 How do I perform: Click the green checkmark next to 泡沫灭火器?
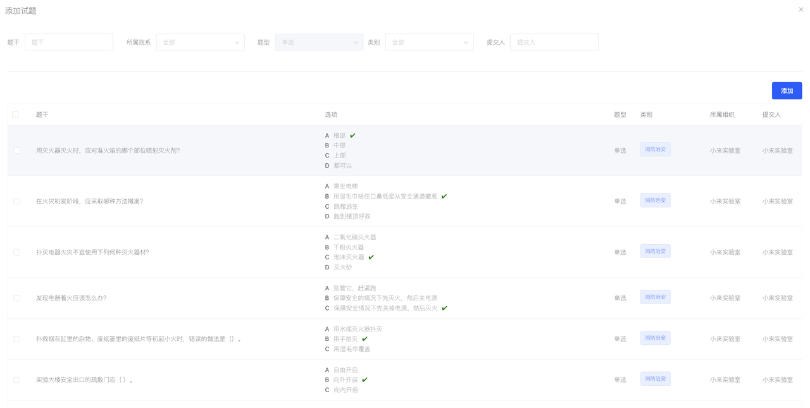(x=371, y=257)
